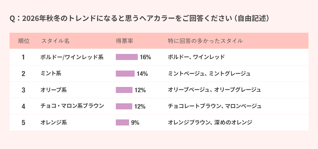Click the 順位 column header
Screen dimensions: 318x149
pos(24,41)
